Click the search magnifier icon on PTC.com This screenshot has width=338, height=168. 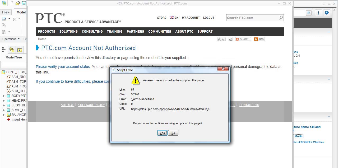281,18
